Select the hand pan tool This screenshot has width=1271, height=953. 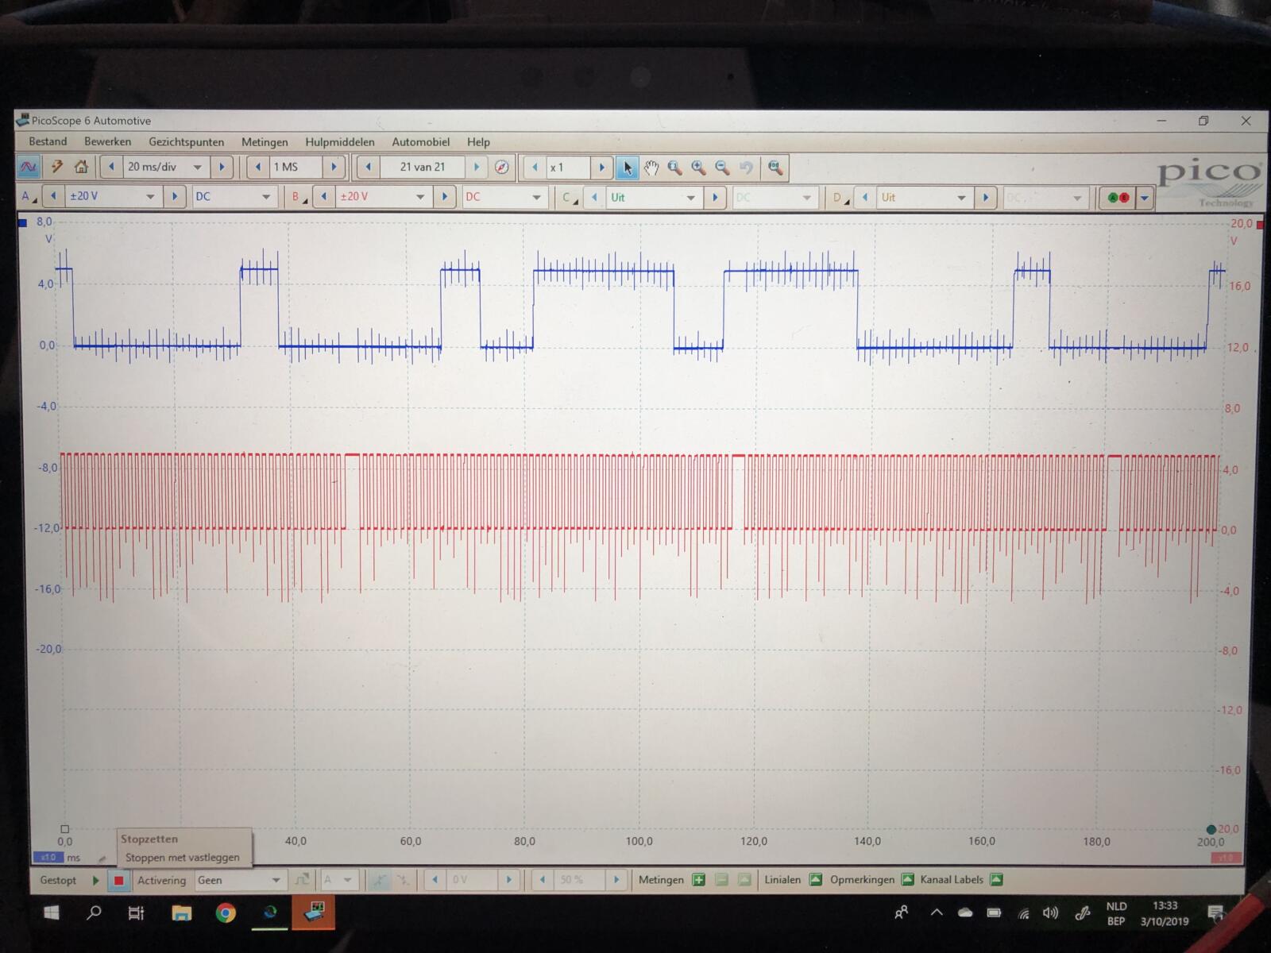tap(651, 168)
